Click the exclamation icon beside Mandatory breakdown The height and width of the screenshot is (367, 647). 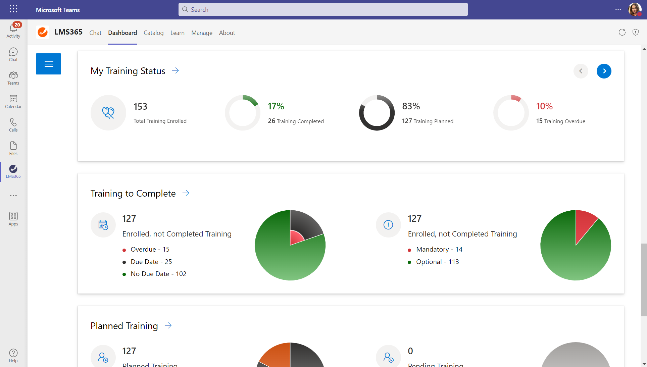tap(388, 225)
